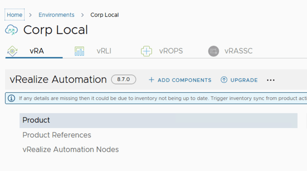The height and width of the screenshot is (171, 307).
Task: Click the vRLI bar chart icon
Action: click(79, 51)
